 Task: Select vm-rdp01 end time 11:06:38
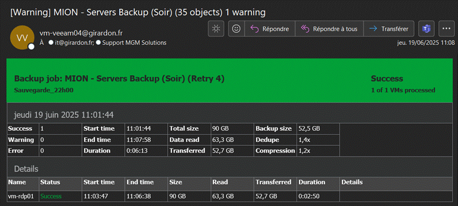point(138,196)
